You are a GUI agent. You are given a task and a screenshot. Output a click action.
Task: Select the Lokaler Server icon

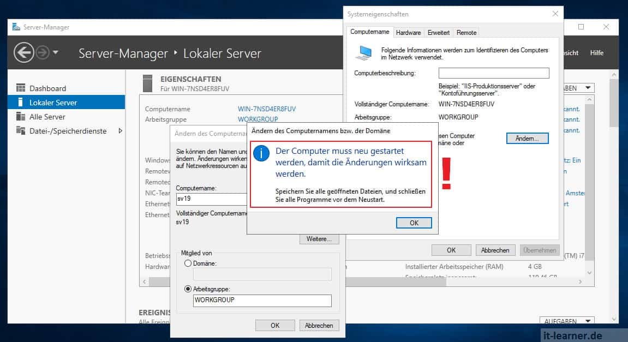point(21,102)
